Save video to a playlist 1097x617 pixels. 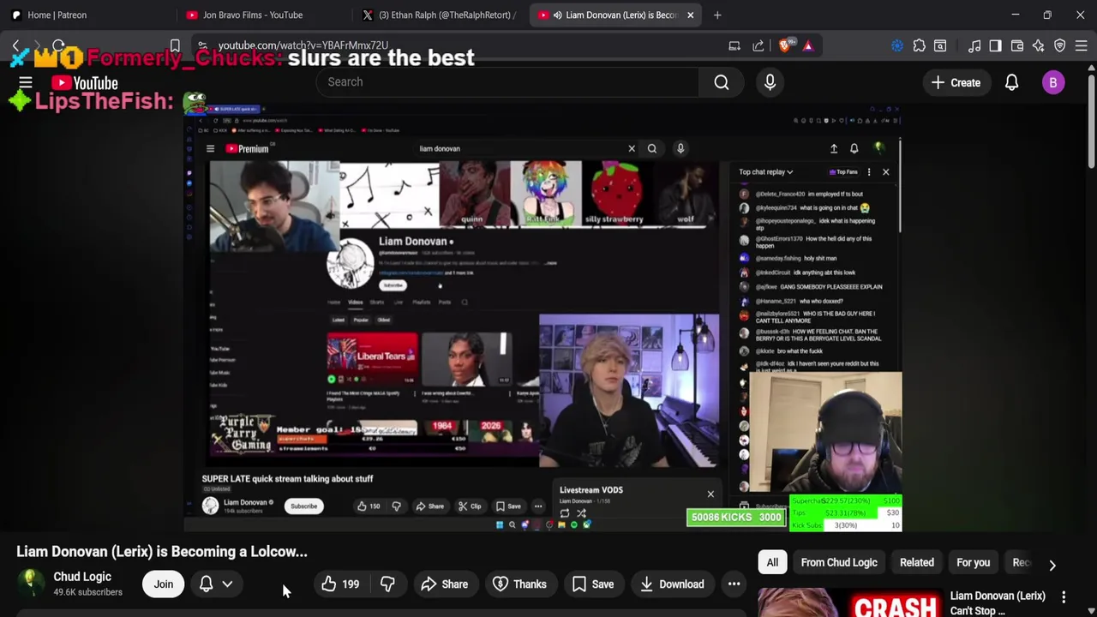tap(593, 584)
